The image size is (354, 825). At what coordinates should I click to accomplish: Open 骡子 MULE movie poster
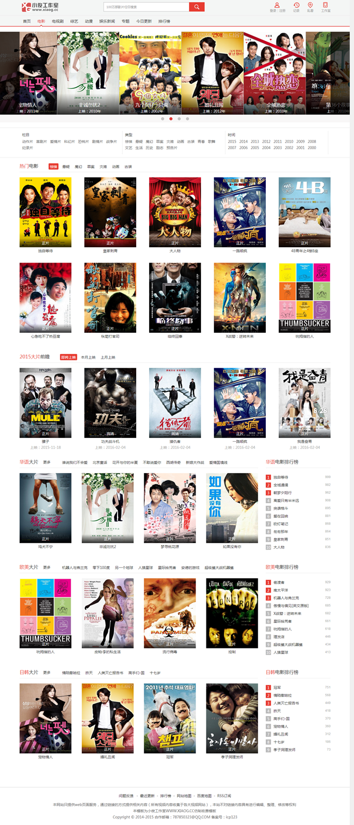point(45,403)
